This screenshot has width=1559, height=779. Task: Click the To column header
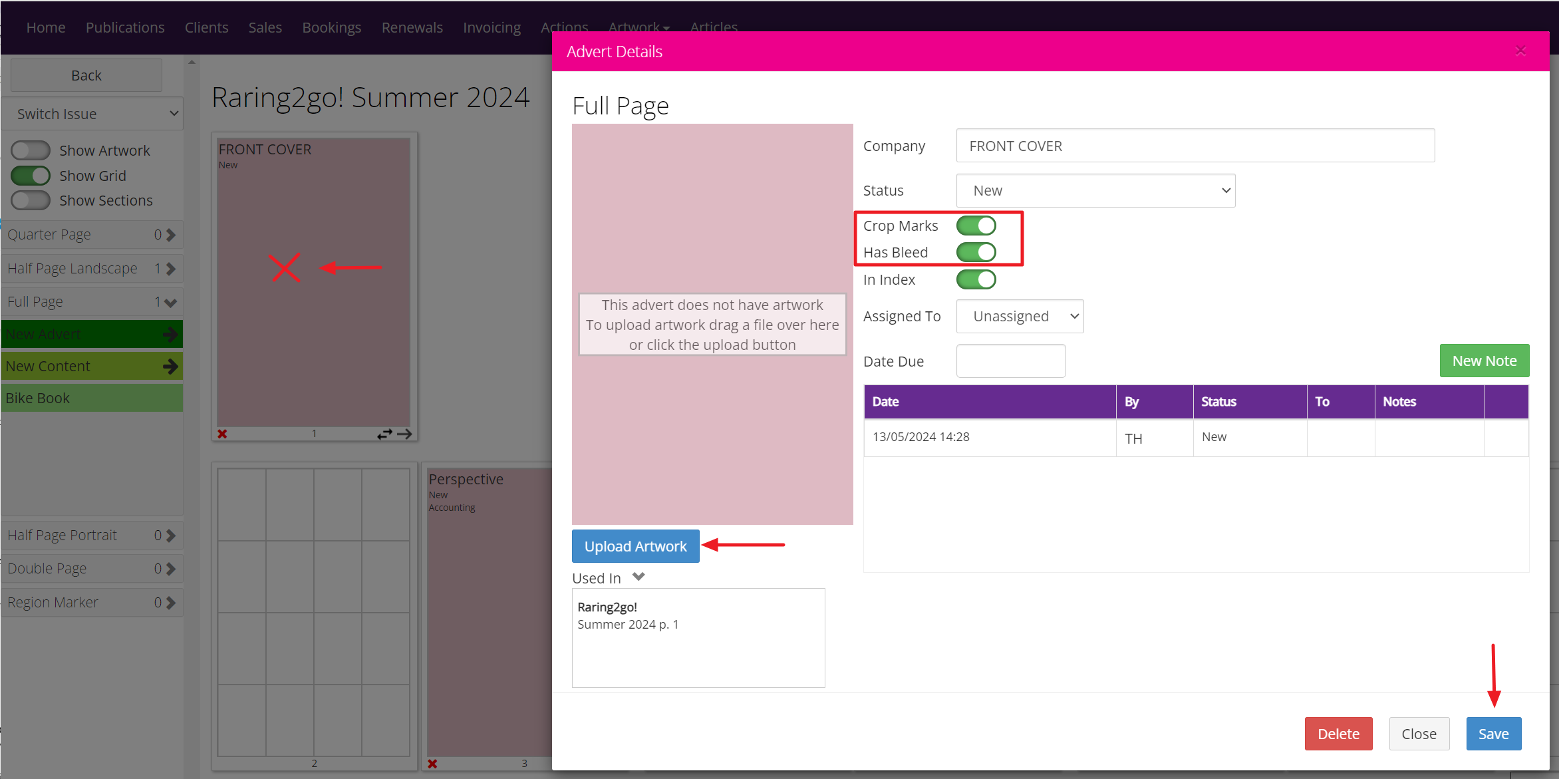click(1341, 402)
